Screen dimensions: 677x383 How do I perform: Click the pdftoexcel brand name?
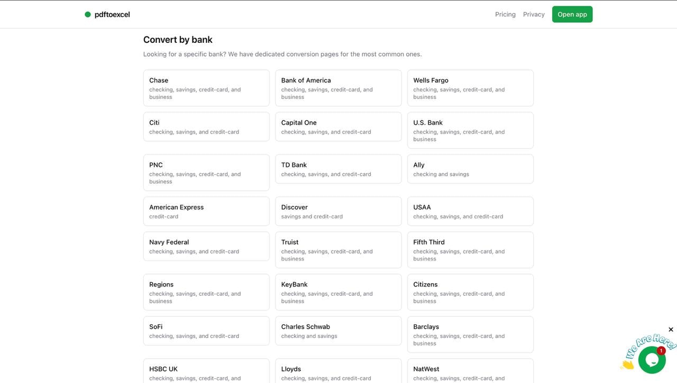click(113, 14)
